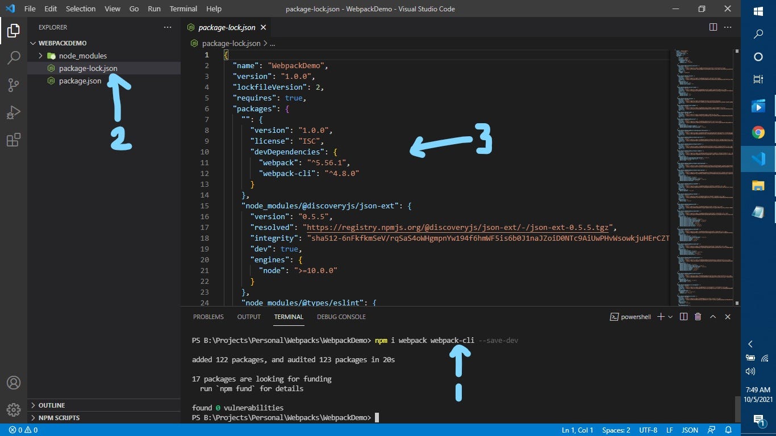Image resolution: width=776 pixels, height=436 pixels.
Task: Open the Accounts menu in activity bar
Action: click(13, 383)
